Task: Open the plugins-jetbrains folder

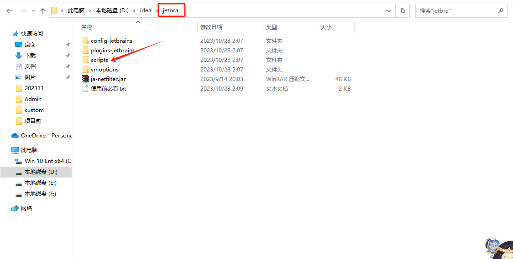Action: (x=113, y=51)
